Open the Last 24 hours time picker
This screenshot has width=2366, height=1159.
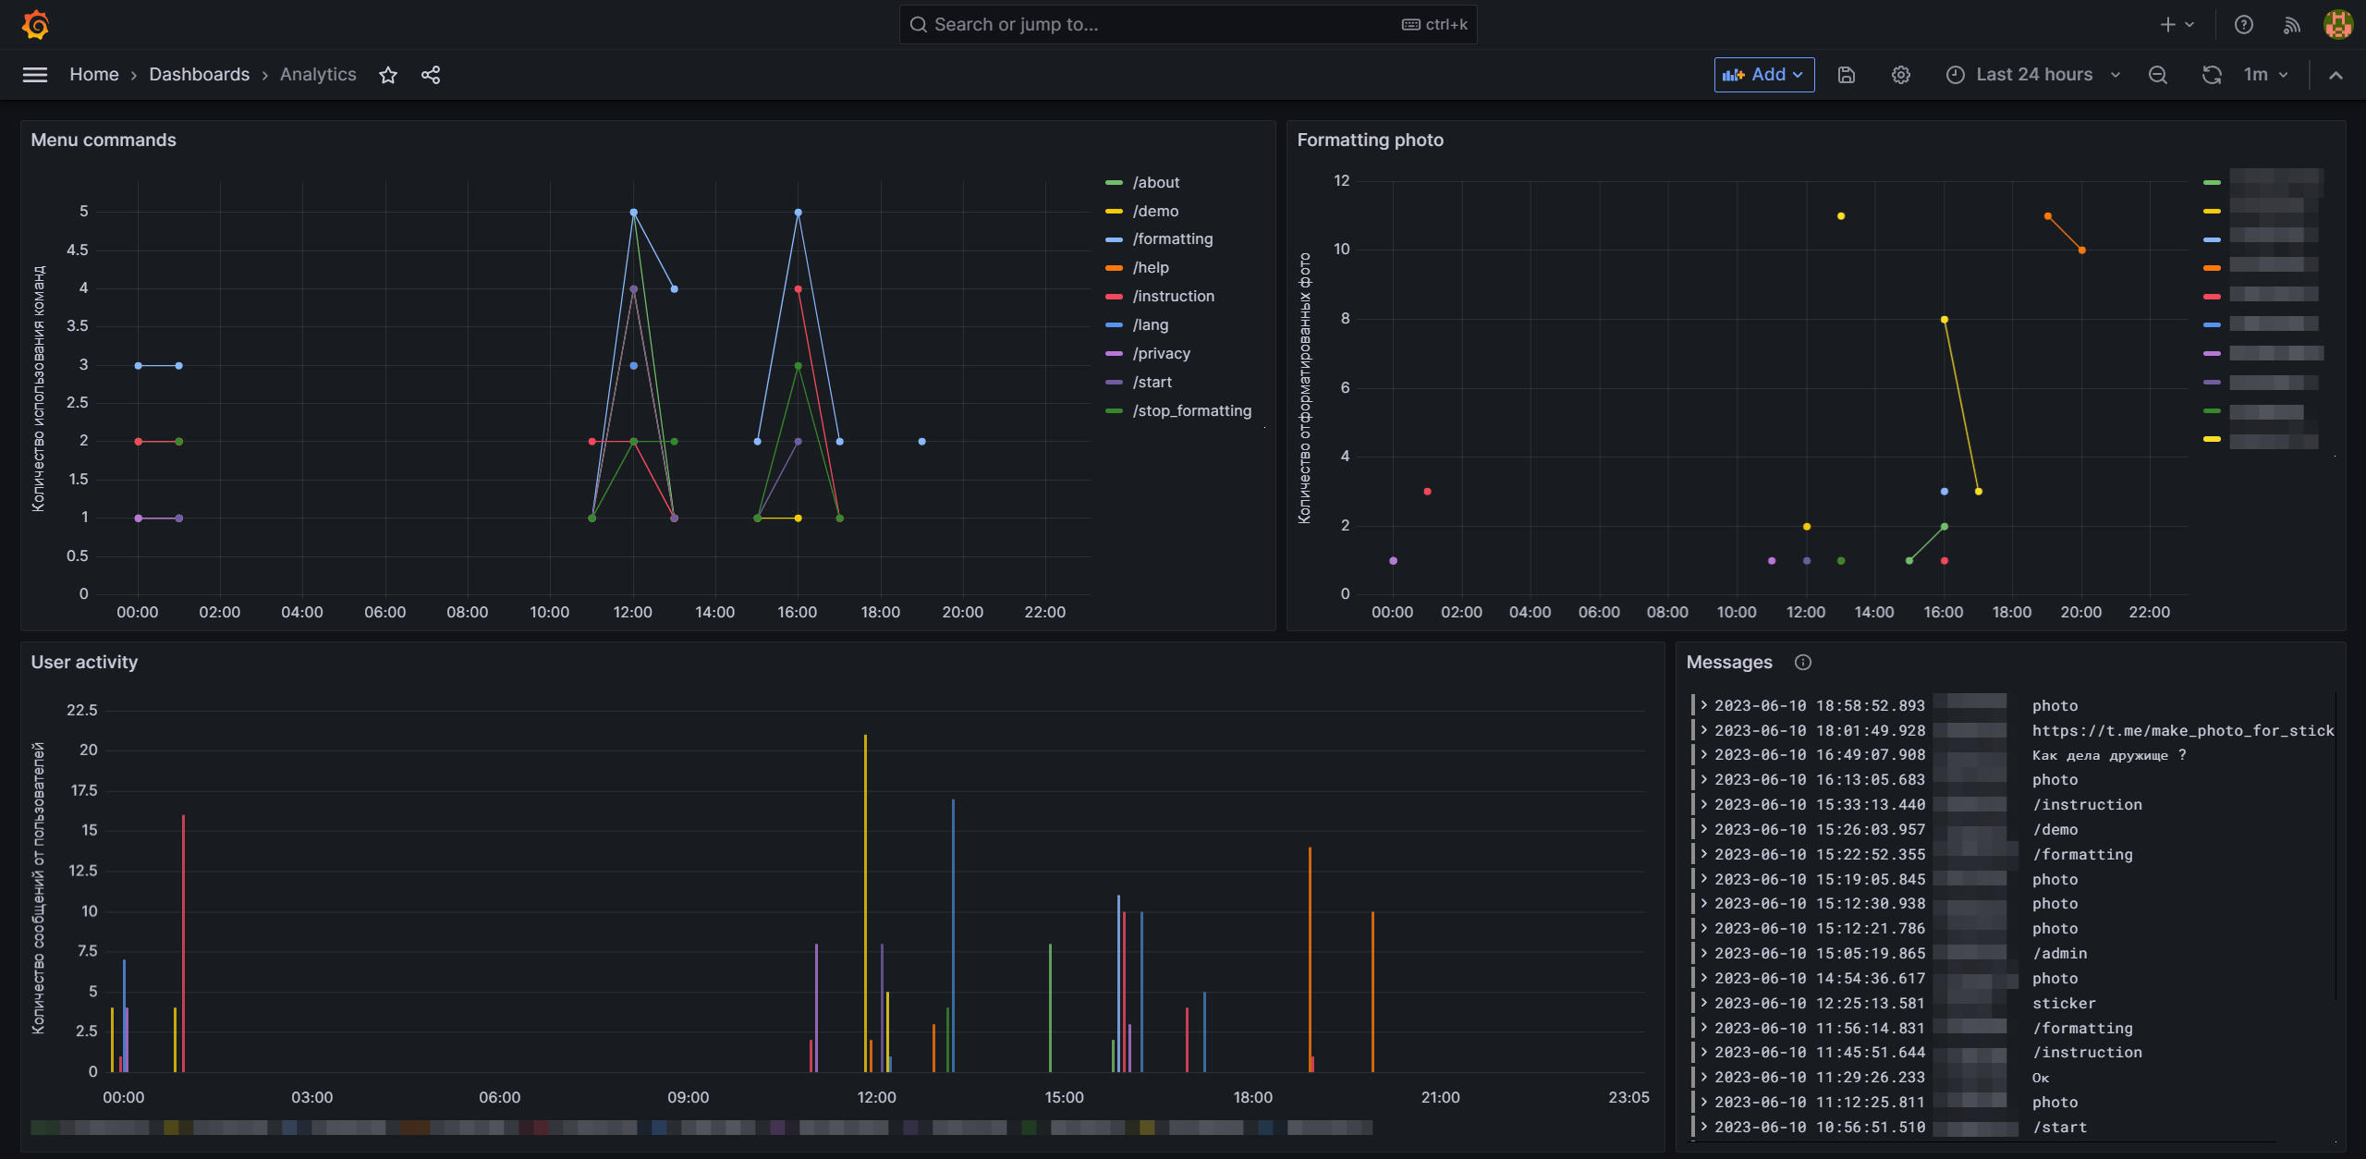point(2033,75)
